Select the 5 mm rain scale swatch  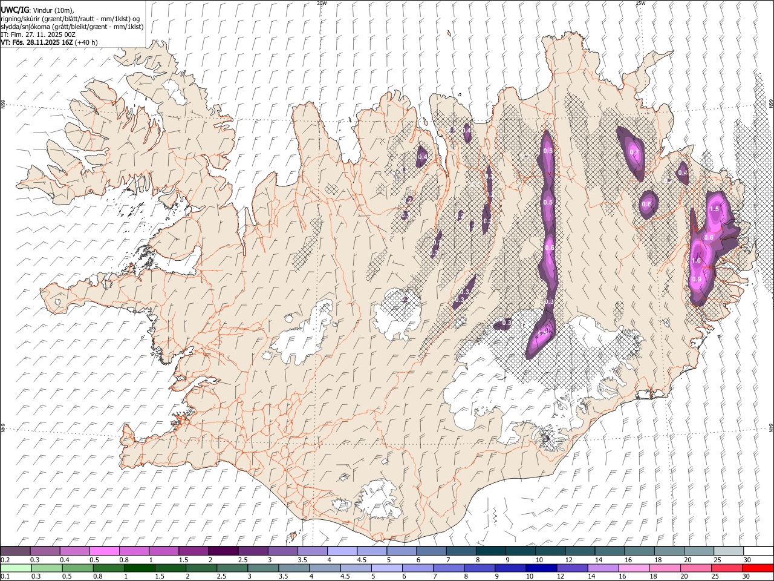pyautogui.click(x=386, y=568)
